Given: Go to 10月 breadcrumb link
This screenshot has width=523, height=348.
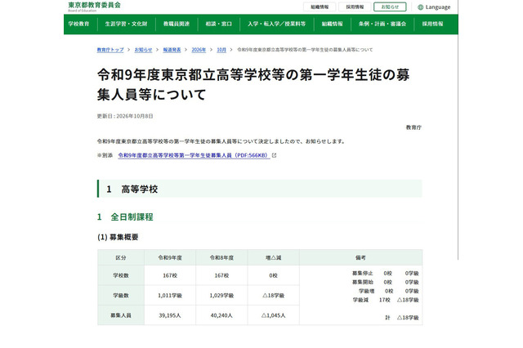Looking at the screenshot, I should (221, 50).
